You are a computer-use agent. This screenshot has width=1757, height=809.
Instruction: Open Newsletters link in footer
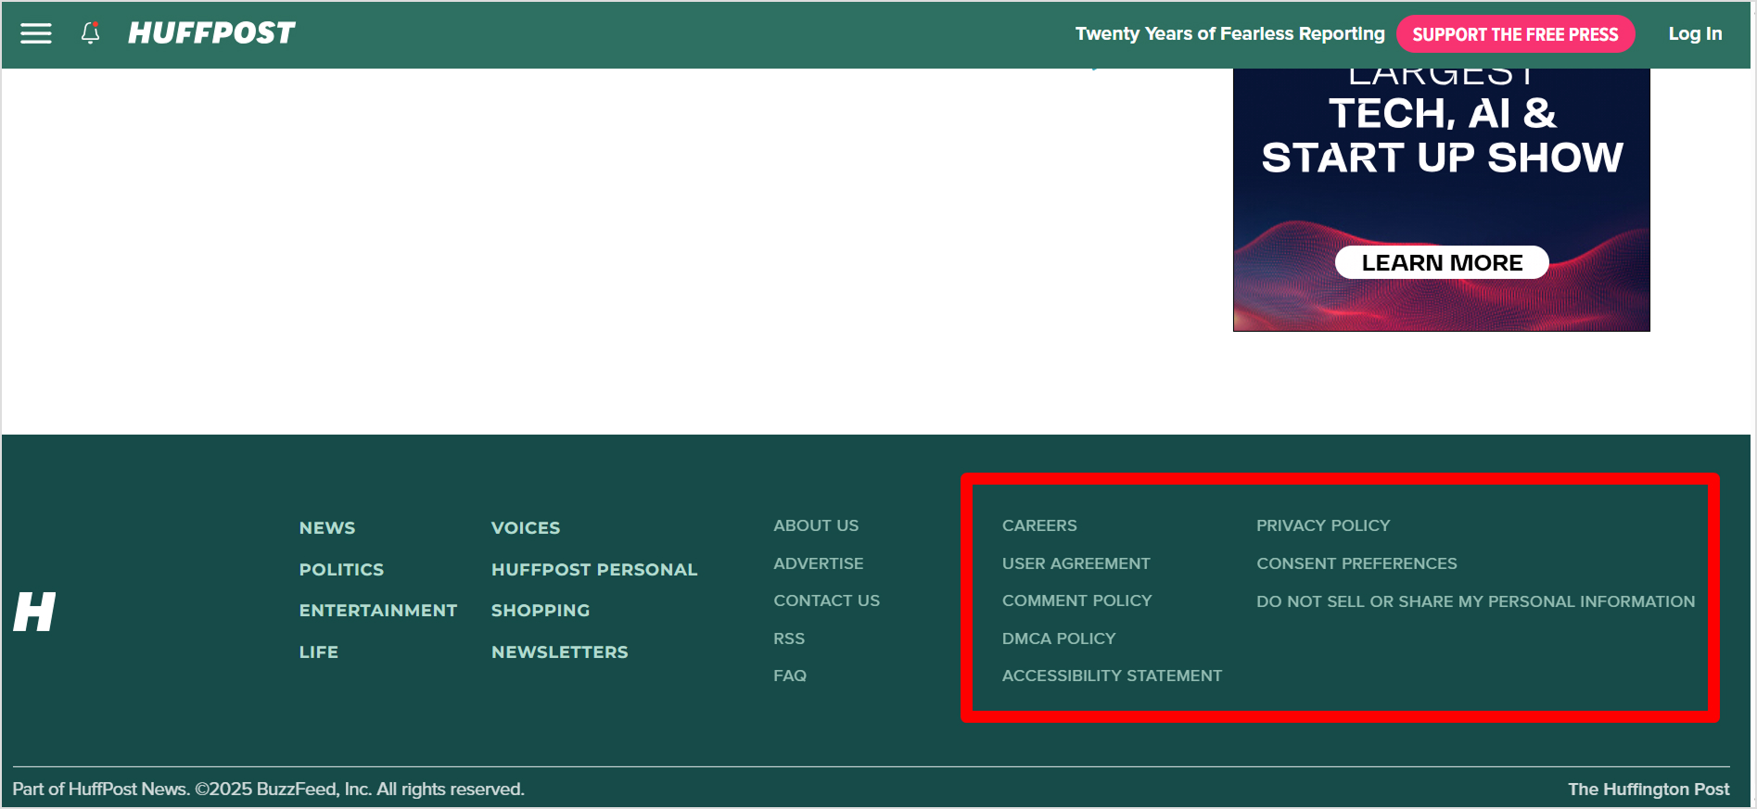[x=560, y=651]
